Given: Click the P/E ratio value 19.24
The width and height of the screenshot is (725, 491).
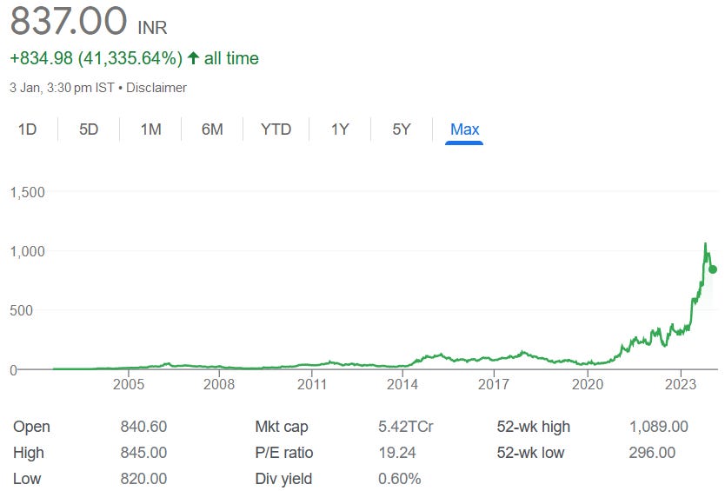Looking at the screenshot, I should click(397, 452).
